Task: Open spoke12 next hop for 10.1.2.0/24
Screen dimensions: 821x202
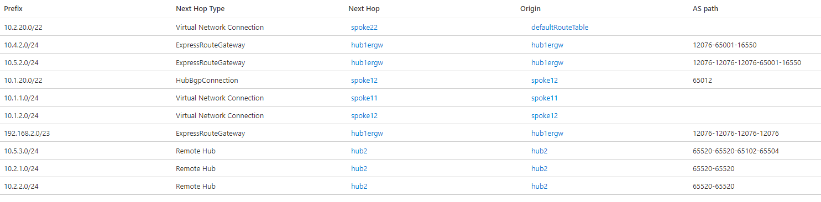Action: (x=364, y=115)
